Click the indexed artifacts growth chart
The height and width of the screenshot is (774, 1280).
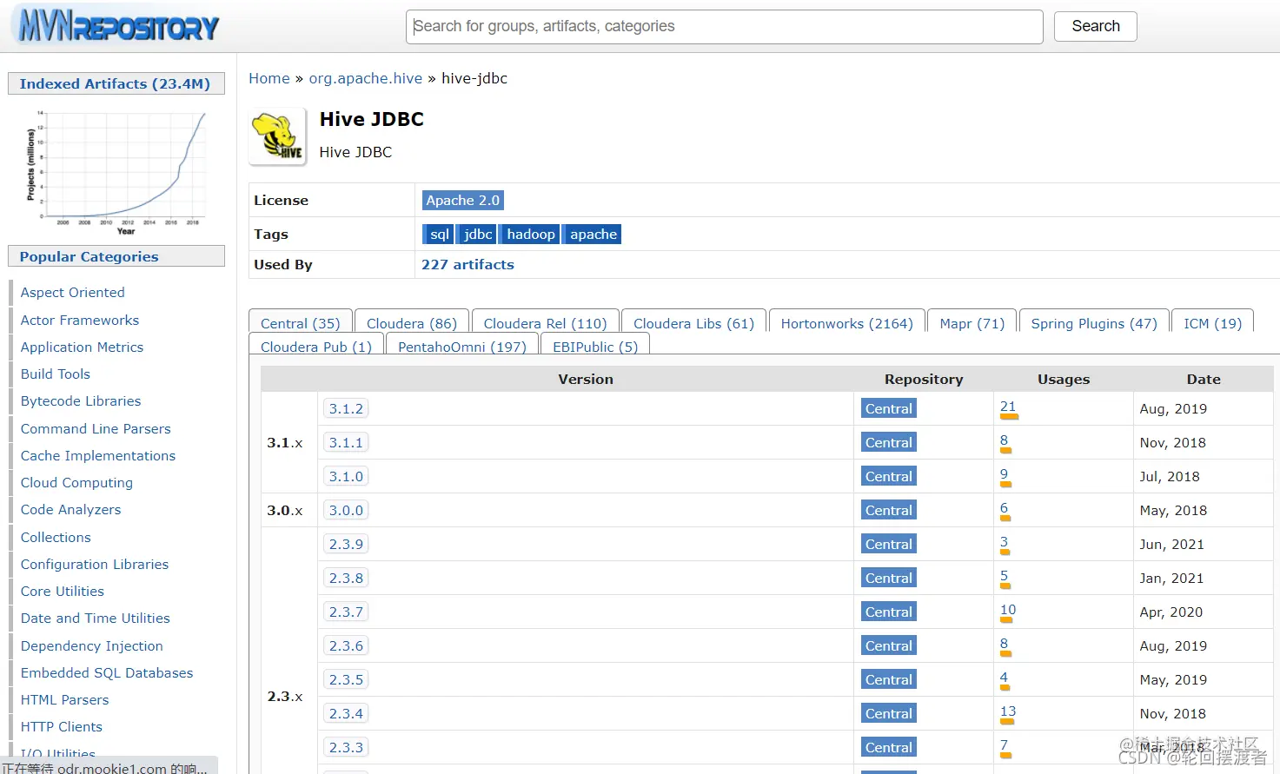116,172
